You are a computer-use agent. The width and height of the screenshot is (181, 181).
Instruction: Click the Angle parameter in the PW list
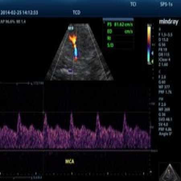tap(165, 134)
